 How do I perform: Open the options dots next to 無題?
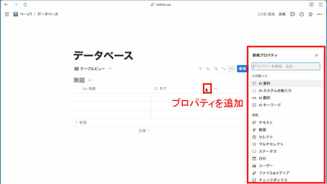pos(90,80)
